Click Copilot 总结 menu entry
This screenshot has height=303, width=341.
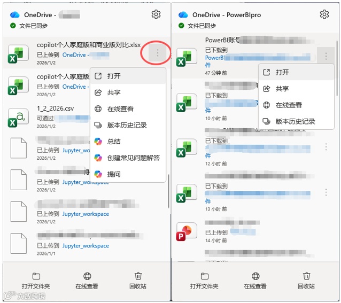click(128, 142)
